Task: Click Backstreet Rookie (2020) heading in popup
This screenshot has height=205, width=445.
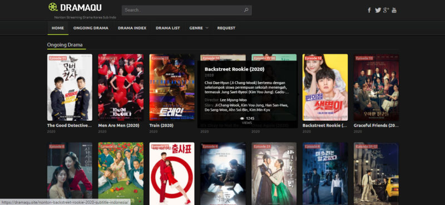Action: (234, 69)
